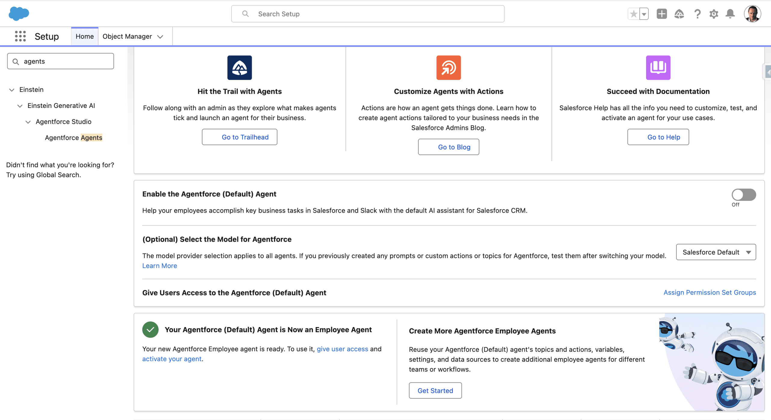Click the Go to Trailhead button
This screenshot has width=771, height=420.
(239, 137)
